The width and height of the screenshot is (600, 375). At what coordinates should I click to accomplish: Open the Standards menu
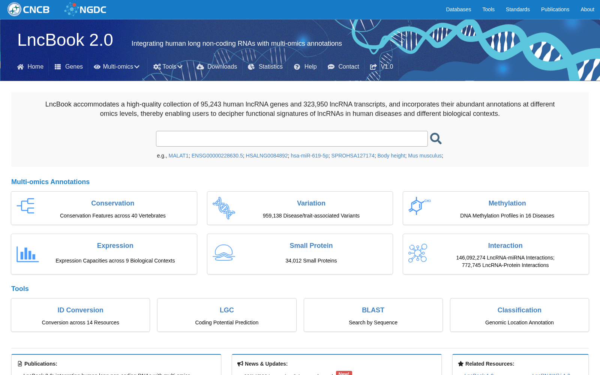click(517, 9)
